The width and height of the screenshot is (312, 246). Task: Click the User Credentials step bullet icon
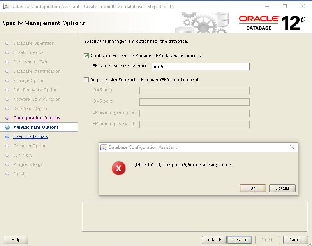click(7, 136)
